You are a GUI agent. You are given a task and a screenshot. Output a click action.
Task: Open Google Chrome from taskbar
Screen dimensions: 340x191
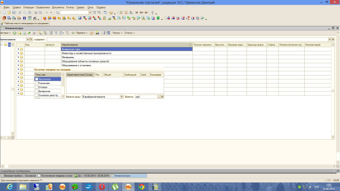coord(142,187)
